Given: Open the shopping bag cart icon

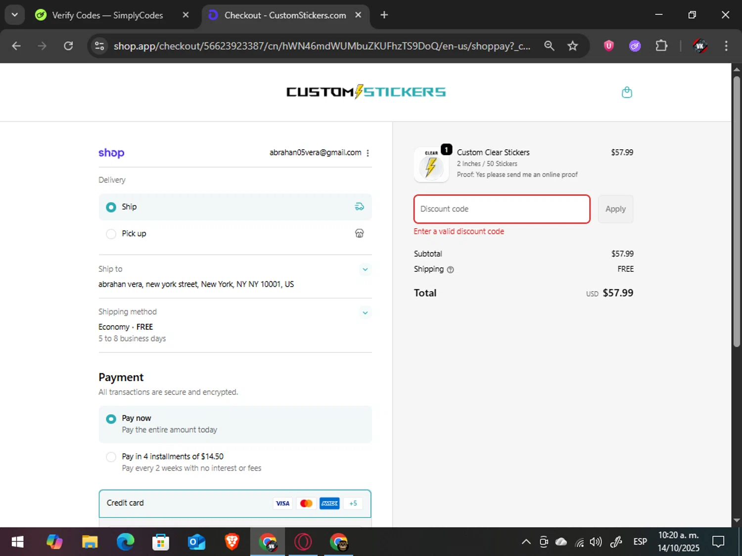Looking at the screenshot, I should pyautogui.click(x=627, y=92).
